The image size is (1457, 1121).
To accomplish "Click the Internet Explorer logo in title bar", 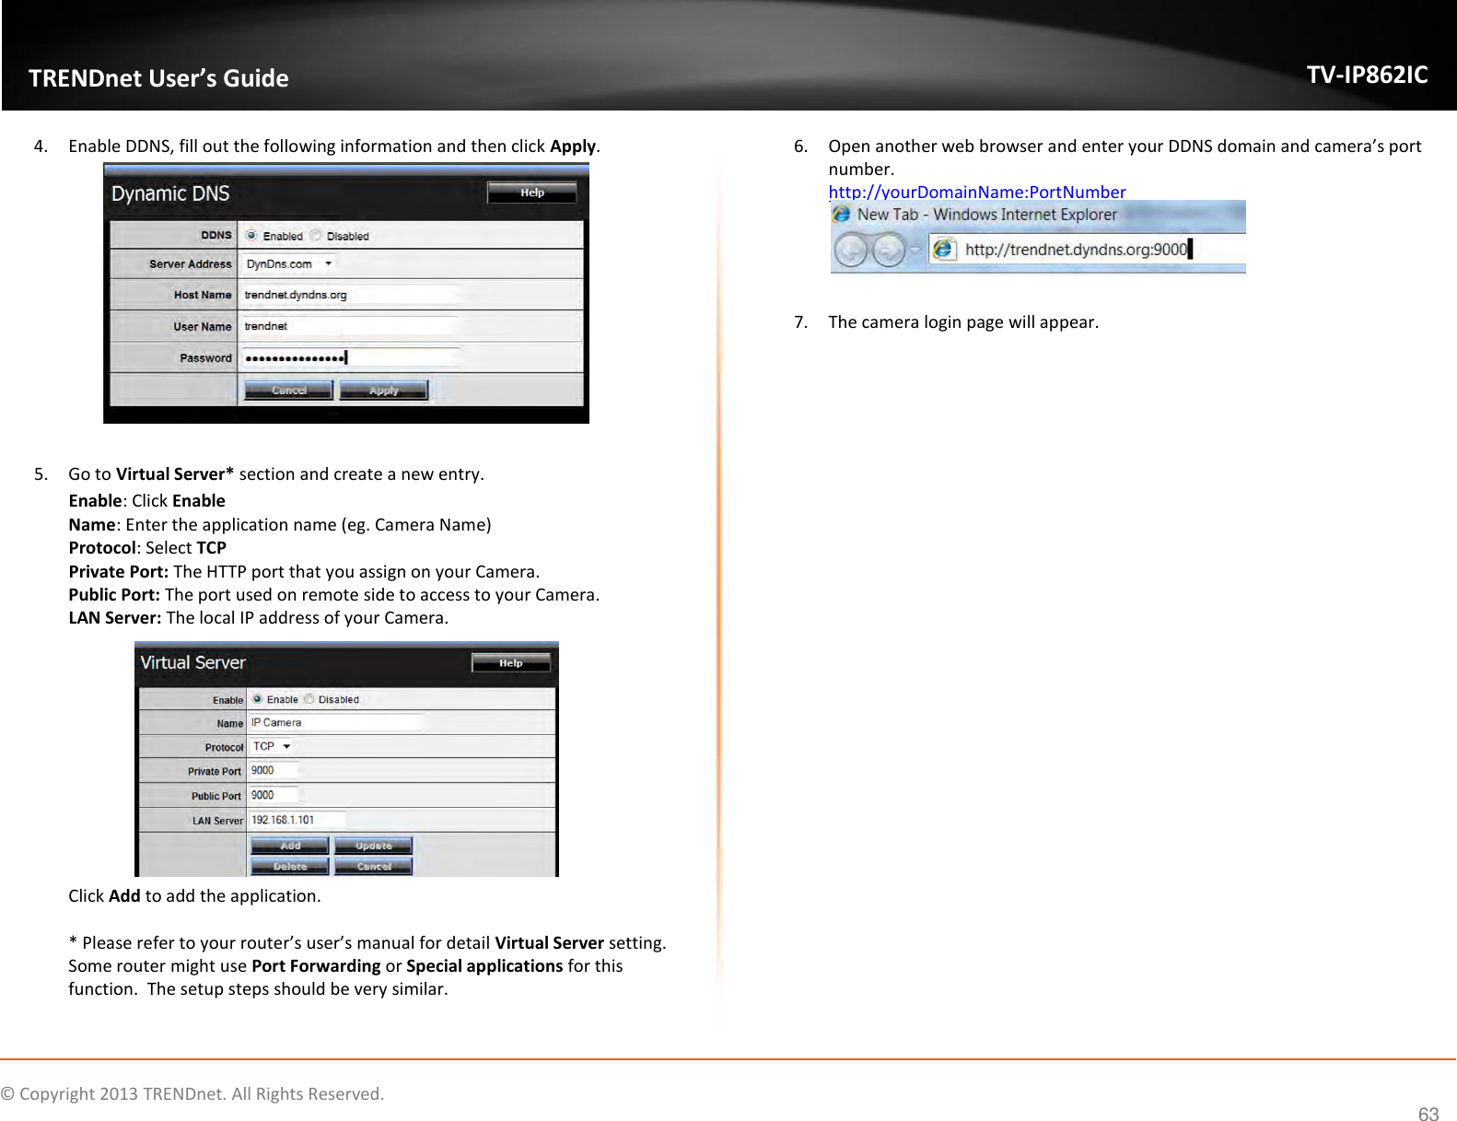I will coord(841,214).
